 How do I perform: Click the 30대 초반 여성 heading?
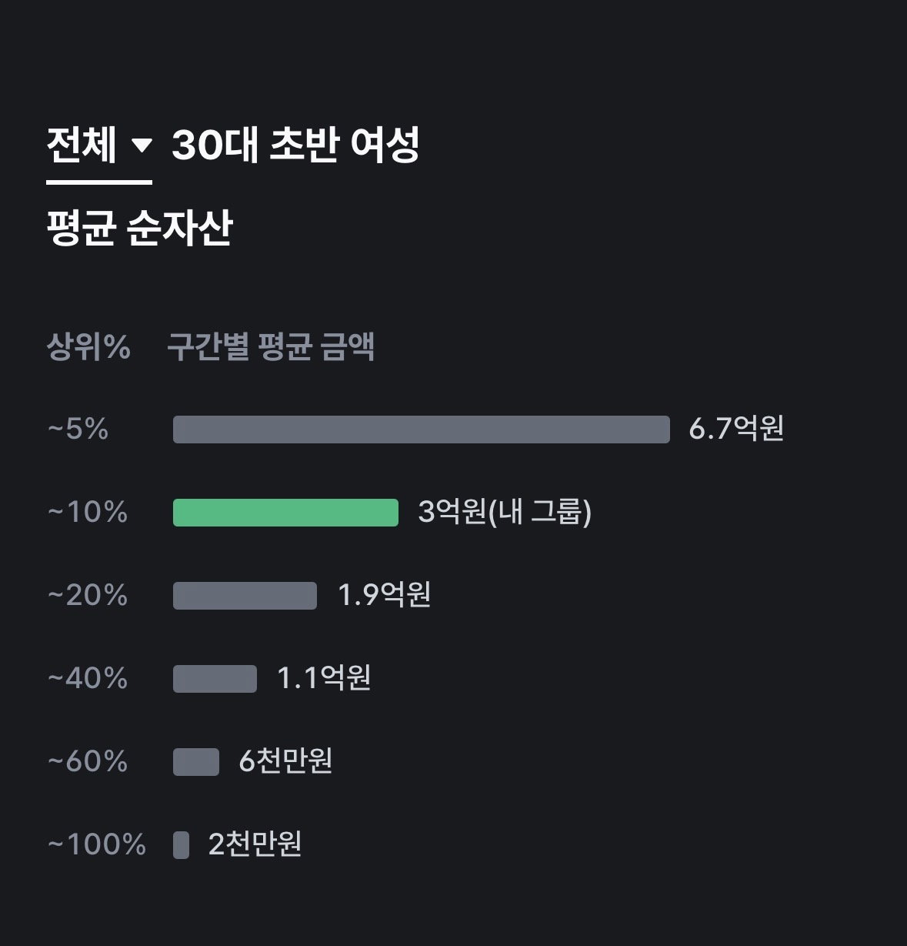point(295,145)
